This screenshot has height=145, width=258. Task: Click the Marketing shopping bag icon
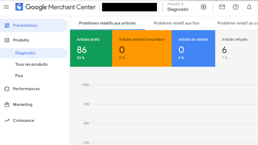(x=7, y=105)
